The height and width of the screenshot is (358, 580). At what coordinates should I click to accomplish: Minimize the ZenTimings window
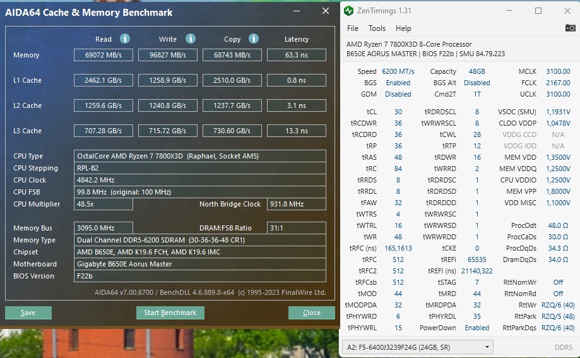(509, 11)
